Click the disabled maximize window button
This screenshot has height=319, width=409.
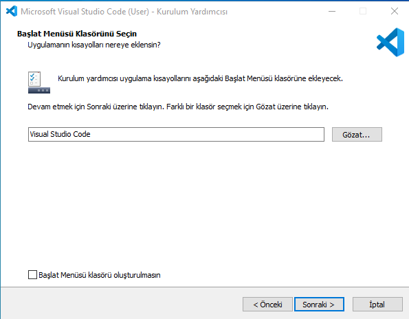[x=363, y=11]
